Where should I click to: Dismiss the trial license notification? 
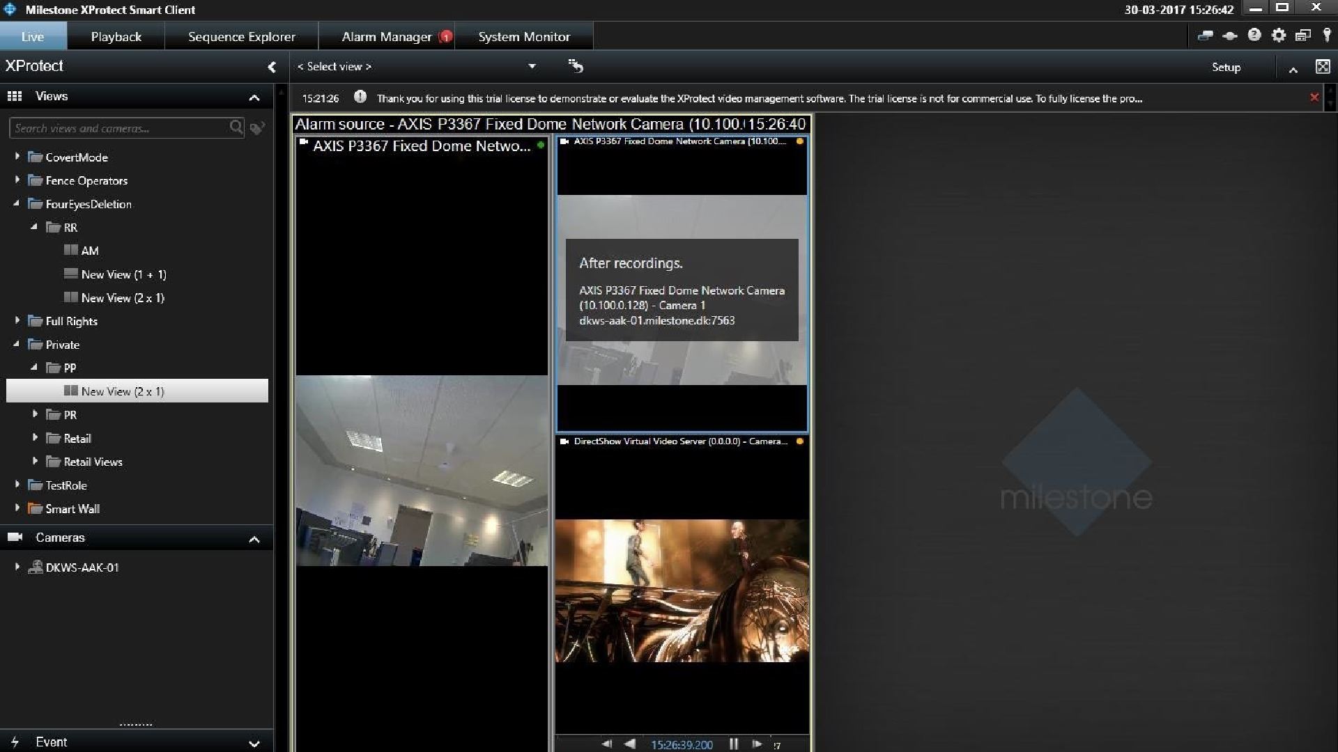coord(1314,97)
